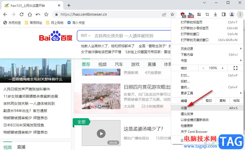The width and height of the screenshot is (245, 150).
Task: Go back using the back arrow
Action: (x=5, y=15)
